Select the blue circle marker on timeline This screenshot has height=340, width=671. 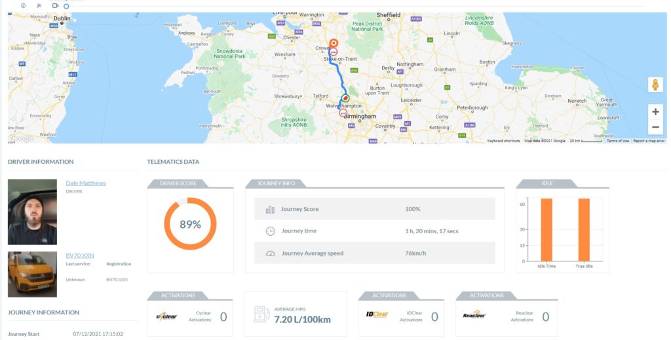tap(66, 7)
